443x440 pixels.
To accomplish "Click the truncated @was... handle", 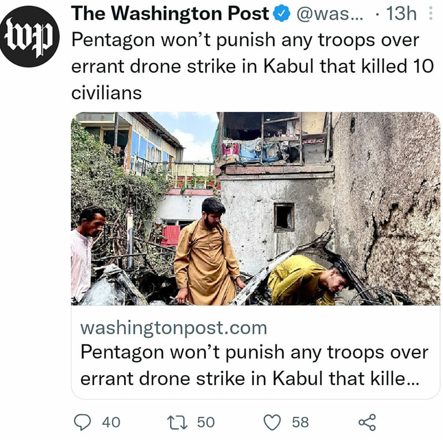I will pyautogui.click(x=329, y=13).
